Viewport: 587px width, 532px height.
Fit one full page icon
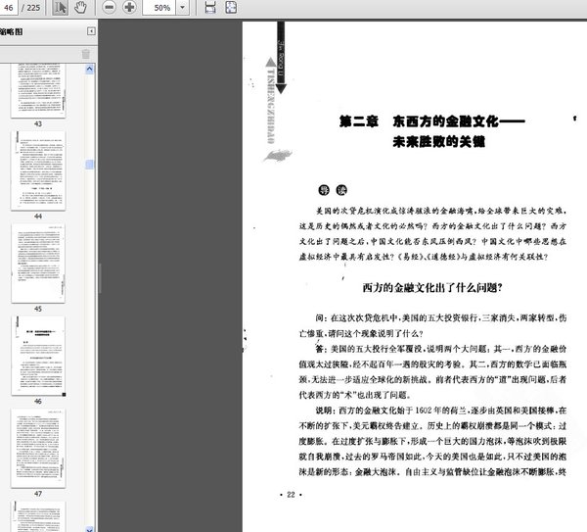[x=231, y=8]
